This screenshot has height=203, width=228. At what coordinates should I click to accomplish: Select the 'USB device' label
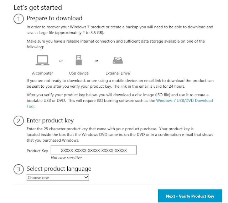(79, 73)
